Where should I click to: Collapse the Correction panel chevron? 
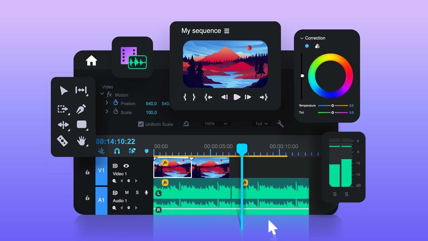point(302,38)
